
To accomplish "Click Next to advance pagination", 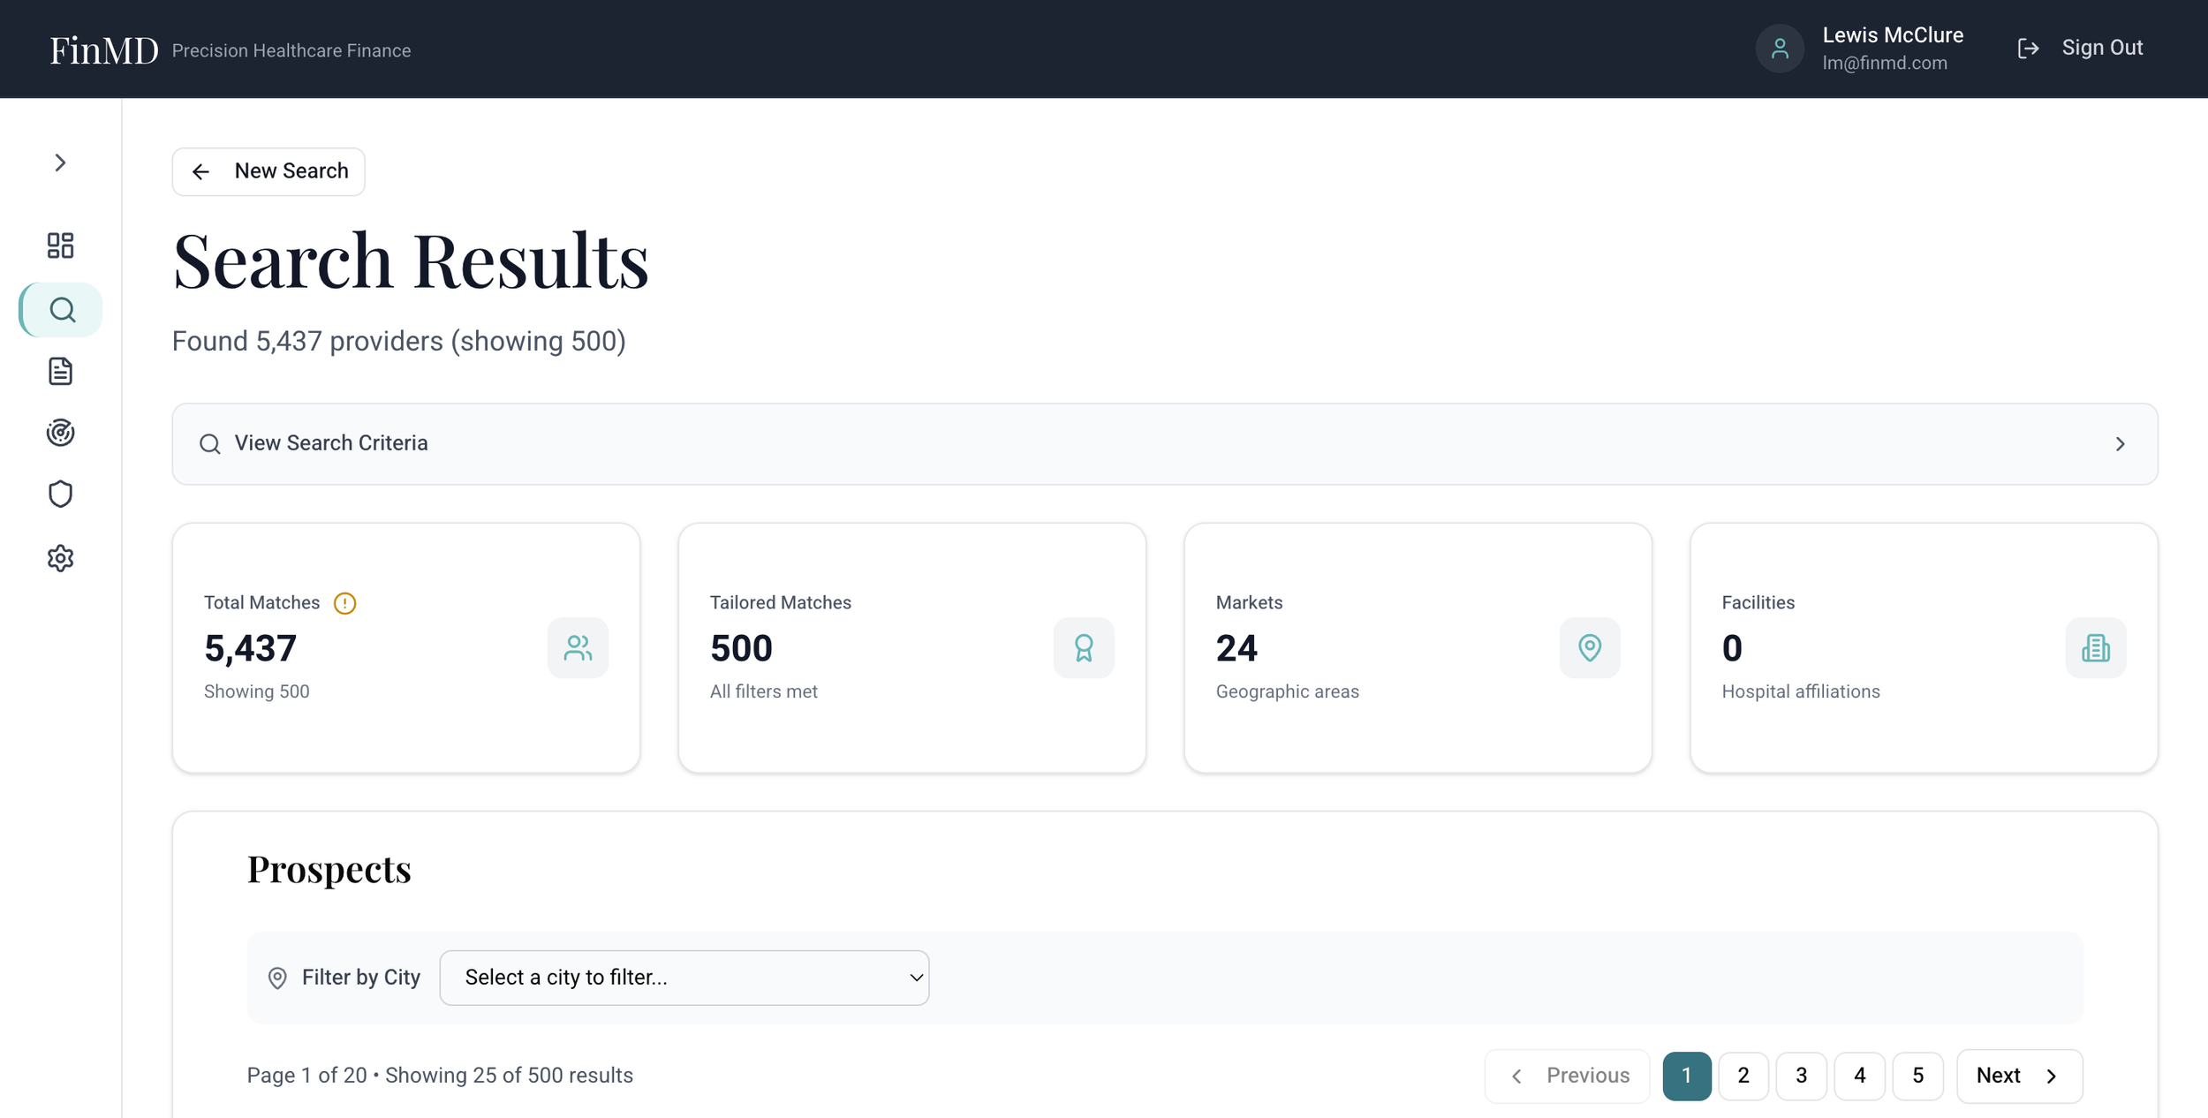I will coord(2018,1076).
